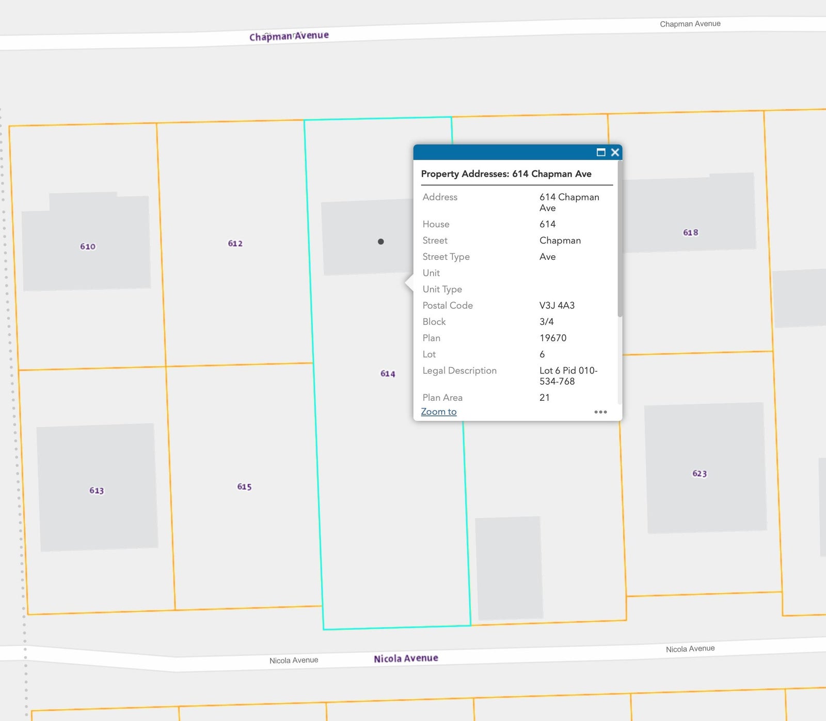Click the popup title Property Addresses heading

506,174
